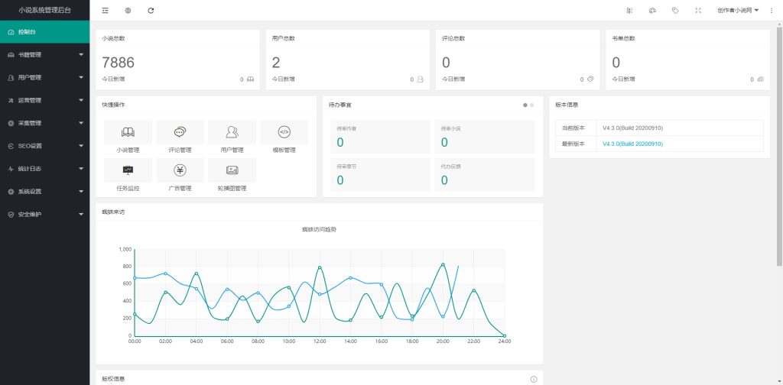Screen dimensions: 783x385
Task: Click the 版权信息 panel heading
Action: point(113,379)
